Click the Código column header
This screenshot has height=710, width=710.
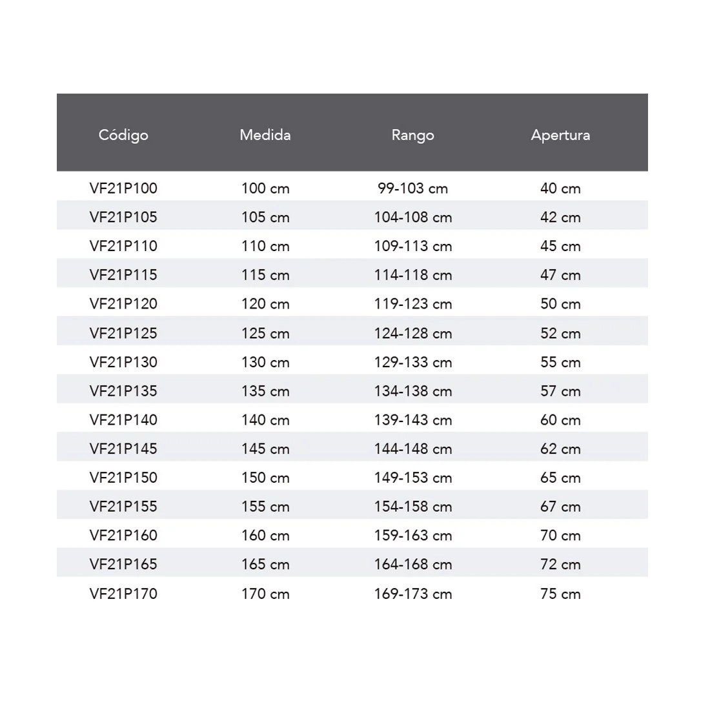tap(123, 135)
